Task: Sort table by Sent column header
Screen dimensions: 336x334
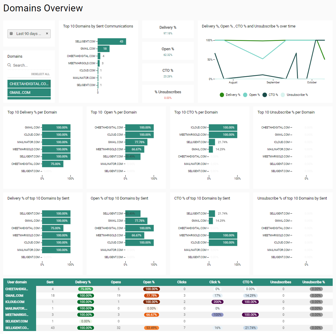Action: [50, 282]
